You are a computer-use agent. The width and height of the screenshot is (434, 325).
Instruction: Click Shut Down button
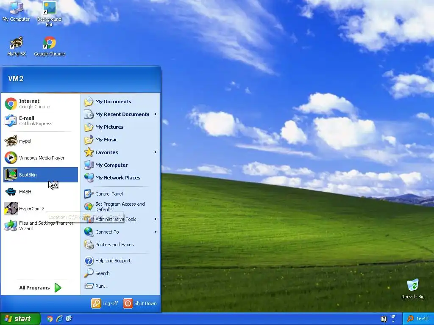[x=140, y=303]
